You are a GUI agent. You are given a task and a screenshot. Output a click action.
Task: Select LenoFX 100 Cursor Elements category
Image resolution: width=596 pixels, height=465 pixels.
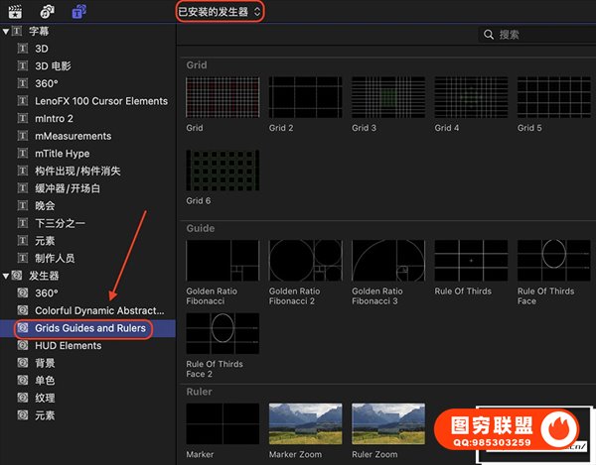[101, 101]
